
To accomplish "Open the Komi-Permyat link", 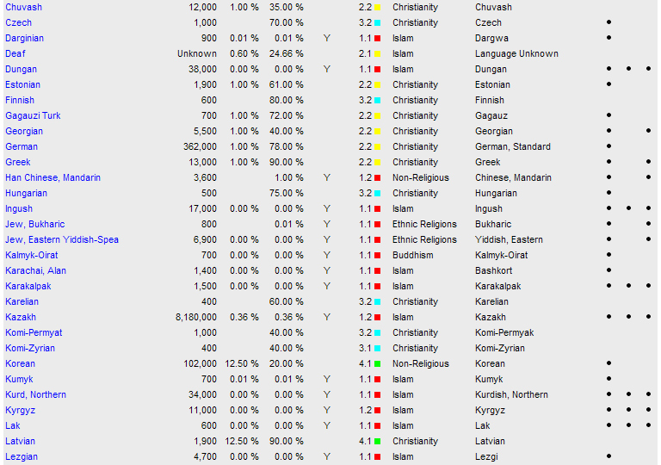I will (x=34, y=333).
